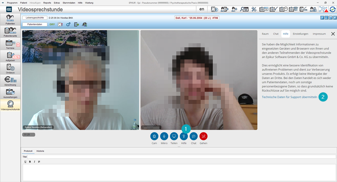Open the Termine calendar module
This screenshot has width=337, height=182.
(10, 44)
